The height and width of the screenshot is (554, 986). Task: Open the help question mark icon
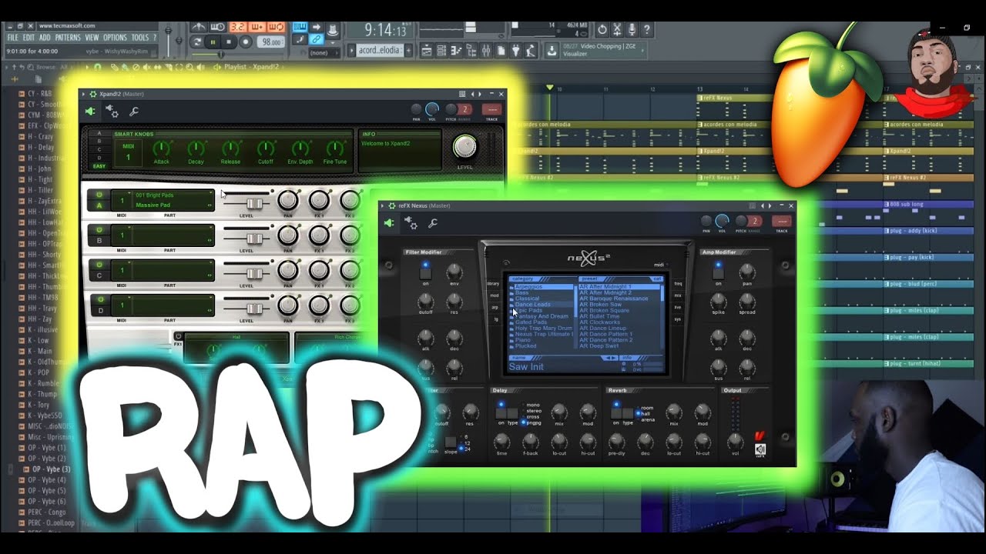pyautogui.click(x=646, y=29)
